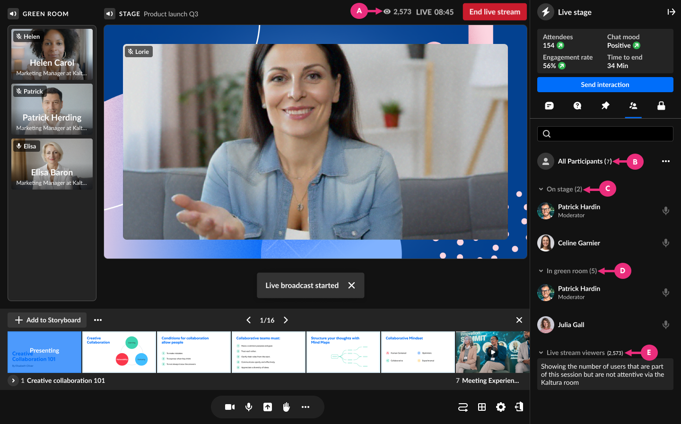
Task: Collapse the In green room (5) section
Action: pyautogui.click(x=541, y=271)
